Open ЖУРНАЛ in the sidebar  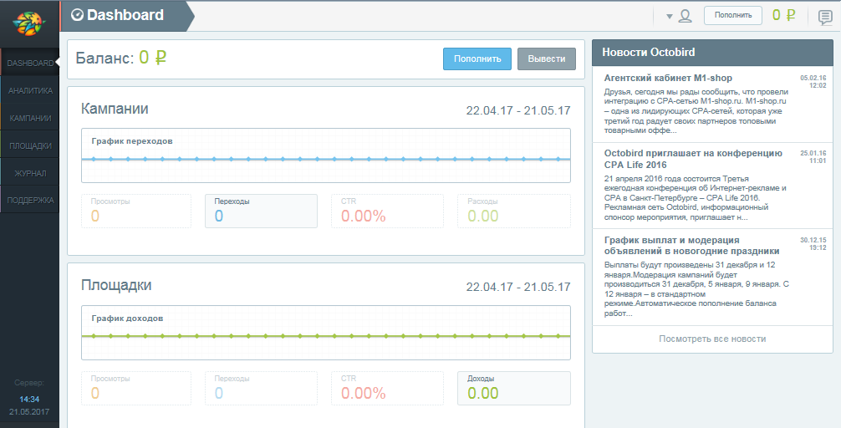coord(29,173)
